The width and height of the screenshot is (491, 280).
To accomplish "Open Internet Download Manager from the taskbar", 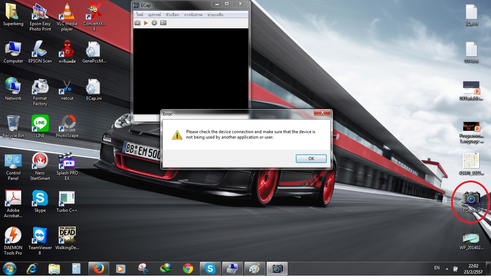I will coord(165,269).
